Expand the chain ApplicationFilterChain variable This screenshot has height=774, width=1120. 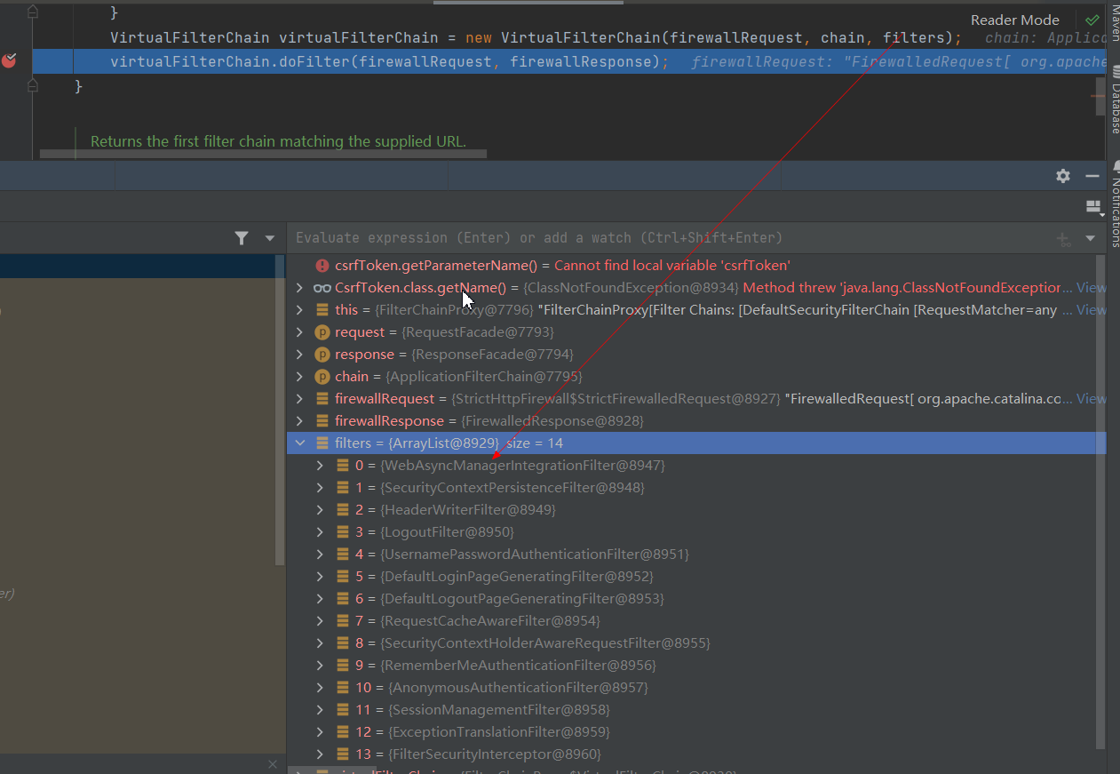click(x=299, y=376)
